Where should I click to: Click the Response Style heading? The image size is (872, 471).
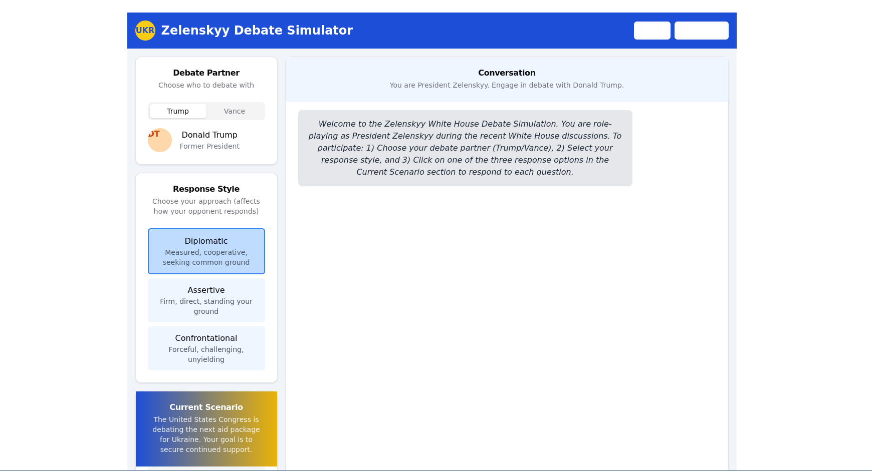tap(206, 189)
